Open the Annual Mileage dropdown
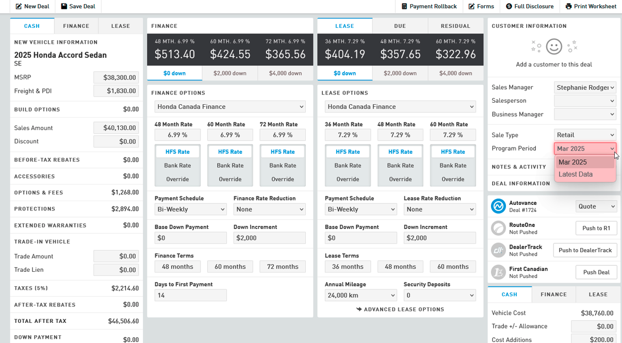The width and height of the screenshot is (622, 343). [361, 296]
